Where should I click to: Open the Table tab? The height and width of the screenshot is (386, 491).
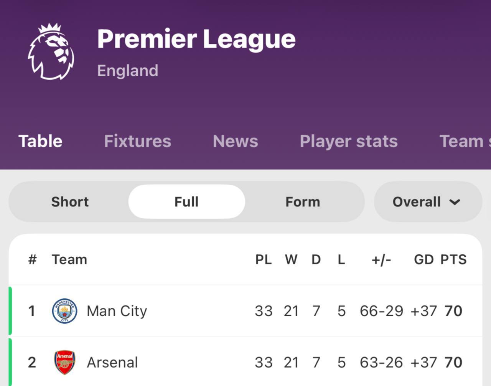40,141
